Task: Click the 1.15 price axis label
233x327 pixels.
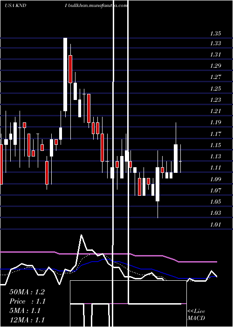Action: click(x=215, y=145)
